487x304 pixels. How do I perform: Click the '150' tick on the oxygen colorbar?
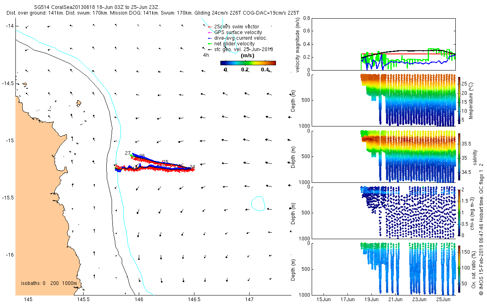[466, 252]
